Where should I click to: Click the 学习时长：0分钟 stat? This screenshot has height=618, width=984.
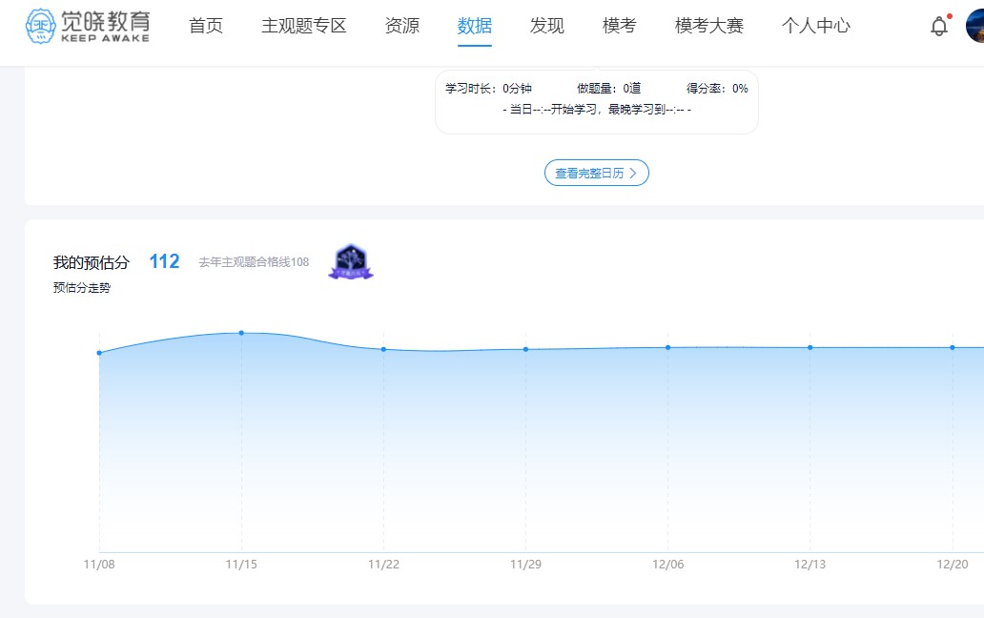click(488, 89)
